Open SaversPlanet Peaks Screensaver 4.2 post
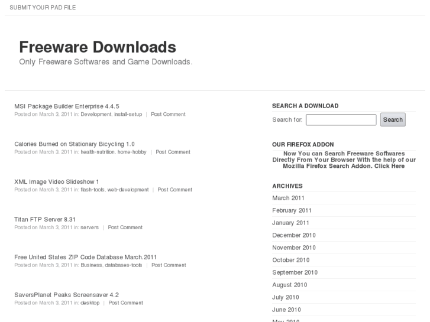430x322 pixels. coord(66,295)
